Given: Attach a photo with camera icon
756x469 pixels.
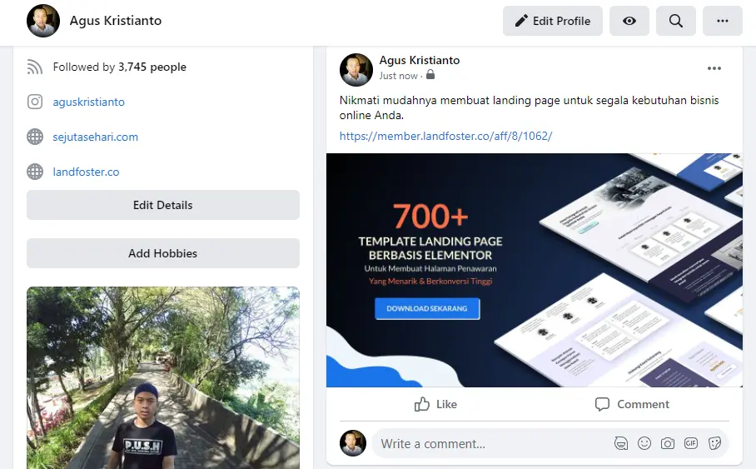Looking at the screenshot, I should [x=668, y=443].
